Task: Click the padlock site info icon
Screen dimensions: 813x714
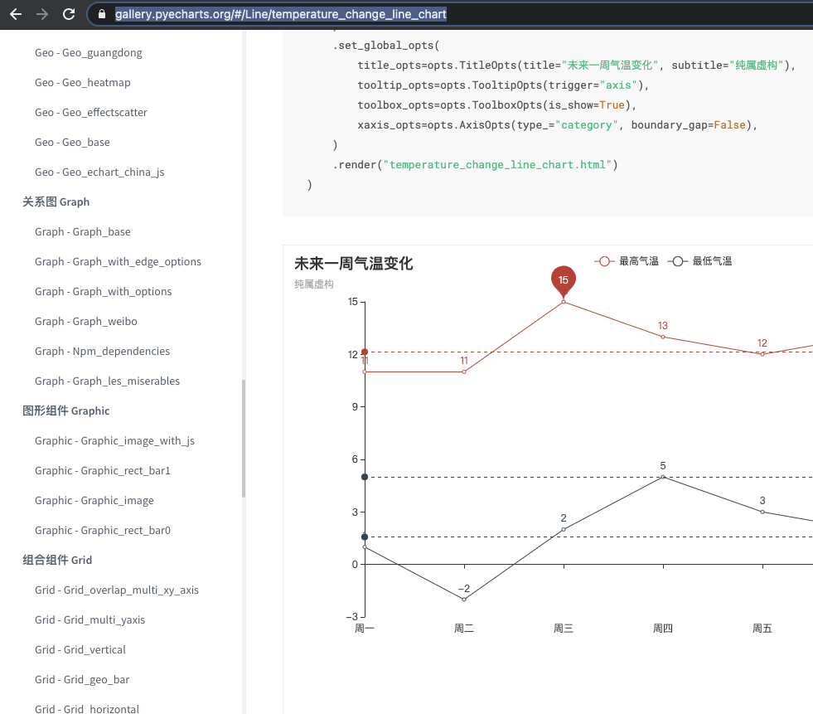Action: point(102,14)
